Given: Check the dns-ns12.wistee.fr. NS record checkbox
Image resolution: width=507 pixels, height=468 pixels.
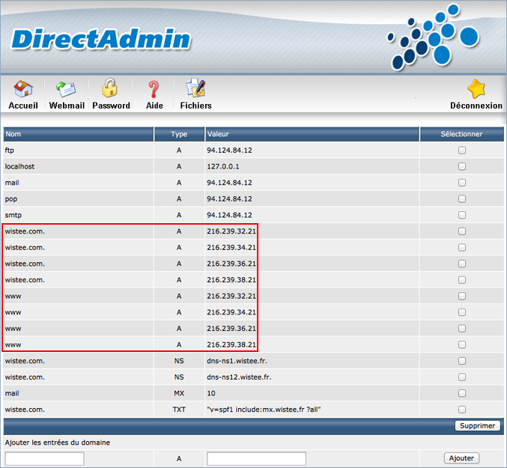Looking at the screenshot, I should [x=462, y=377].
